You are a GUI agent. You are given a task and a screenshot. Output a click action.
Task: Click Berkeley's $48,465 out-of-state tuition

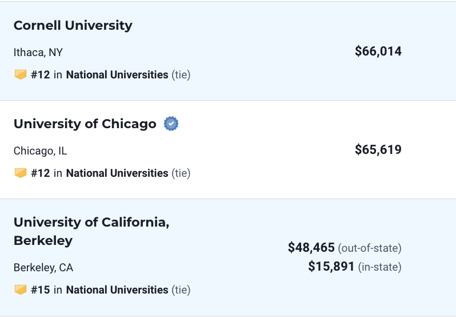311,247
